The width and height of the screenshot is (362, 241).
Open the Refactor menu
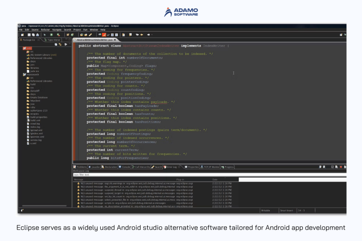pyautogui.click(x=46, y=30)
